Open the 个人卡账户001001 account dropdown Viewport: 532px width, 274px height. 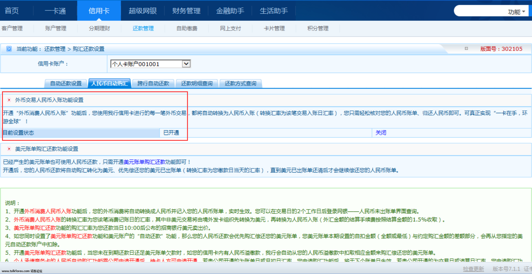pyautogui.click(x=150, y=64)
